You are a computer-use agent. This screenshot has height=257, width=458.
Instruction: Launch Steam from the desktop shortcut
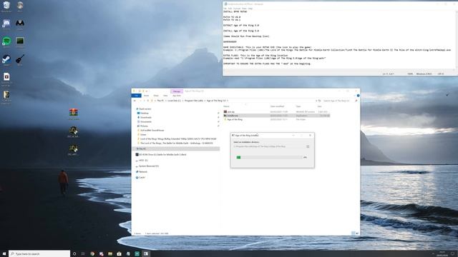[x=6, y=59]
